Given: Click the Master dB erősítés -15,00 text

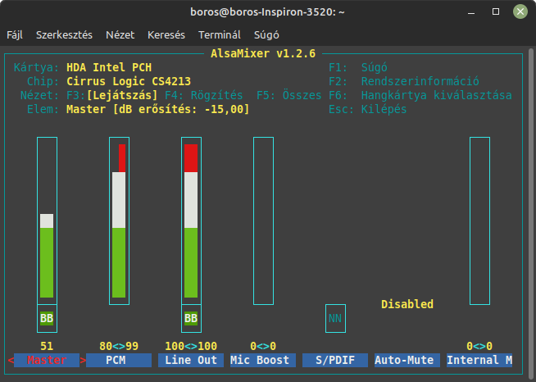Looking at the screenshot, I should [158, 110].
